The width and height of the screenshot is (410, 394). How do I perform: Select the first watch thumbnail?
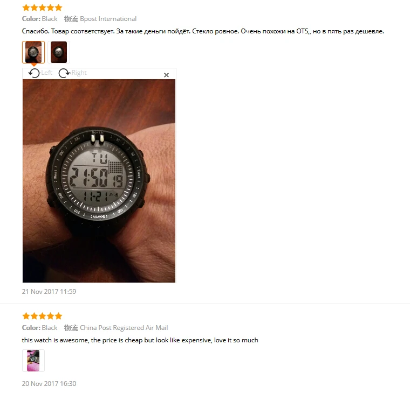coord(33,52)
